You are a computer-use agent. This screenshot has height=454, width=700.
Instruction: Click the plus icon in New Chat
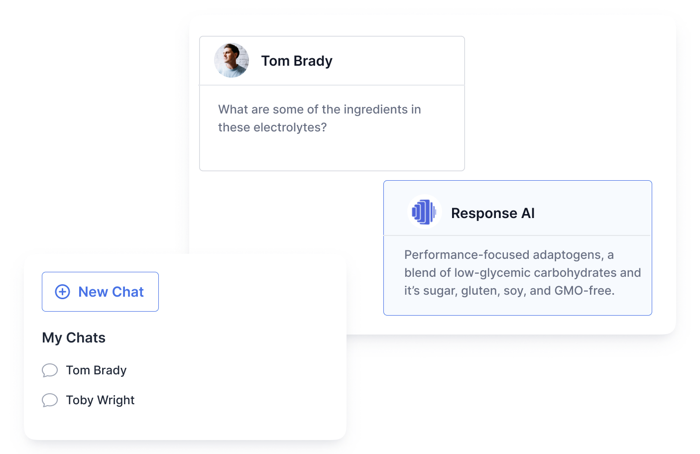(62, 292)
